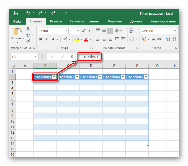Viewport: 188px width, 166px height.
Task: Redo the action
Action: (x=40, y=13)
